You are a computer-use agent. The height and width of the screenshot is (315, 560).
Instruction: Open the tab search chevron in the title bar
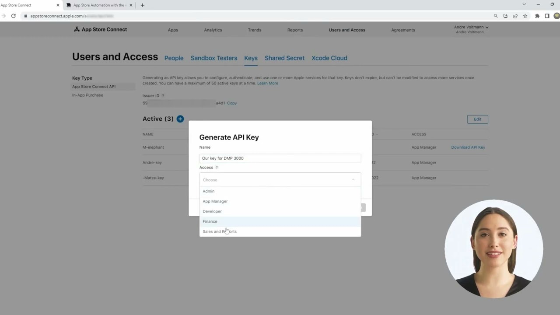(524, 4)
